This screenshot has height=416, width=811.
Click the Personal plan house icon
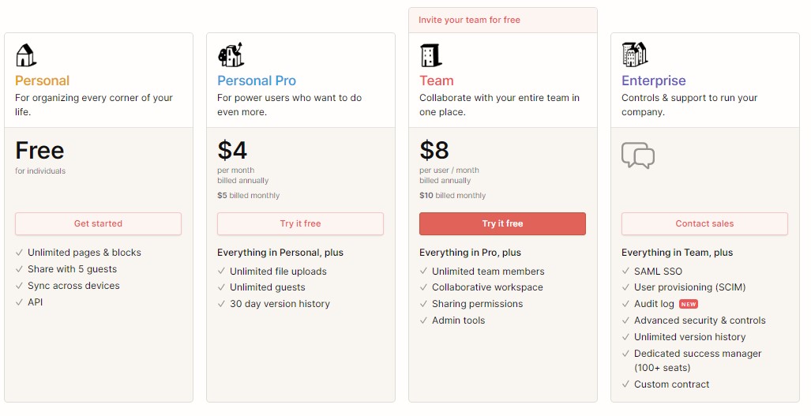[26, 55]
